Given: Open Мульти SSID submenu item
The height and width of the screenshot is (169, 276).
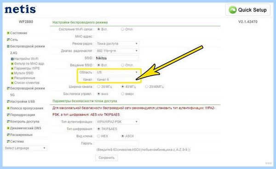Looking at the screenshot, I should click(x=23, y=73).
